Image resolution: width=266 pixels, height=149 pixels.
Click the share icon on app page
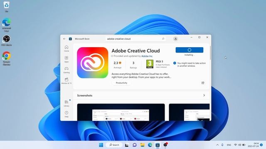(203, 83)
